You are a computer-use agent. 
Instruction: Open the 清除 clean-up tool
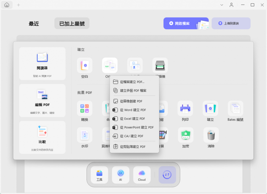click(211, 135)
